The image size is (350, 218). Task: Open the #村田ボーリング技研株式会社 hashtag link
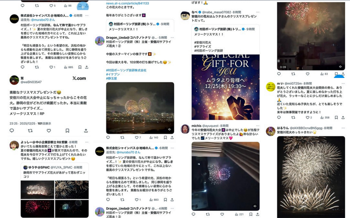click(126, 70)
